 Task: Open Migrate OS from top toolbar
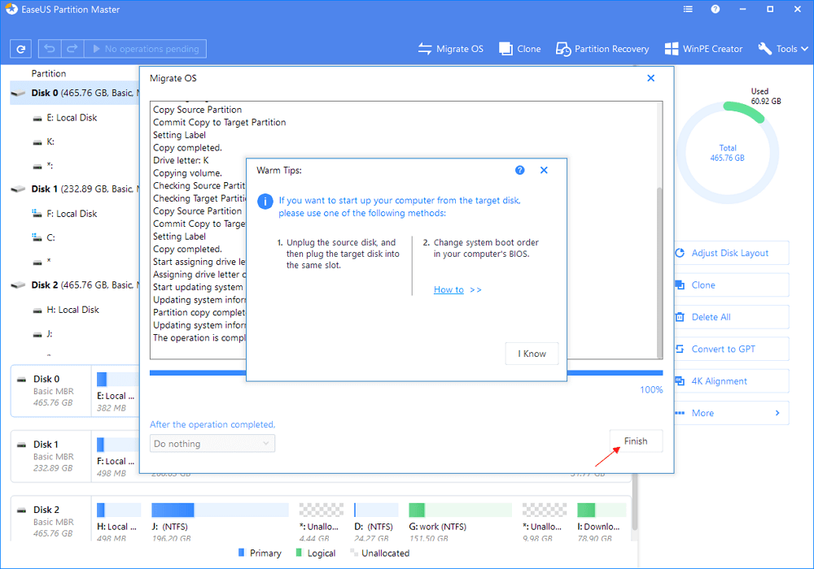(451, 49)
